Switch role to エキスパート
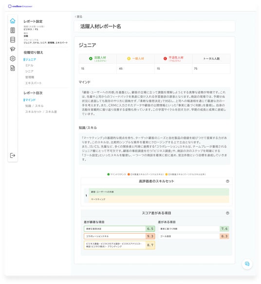 tap(33, 83)
